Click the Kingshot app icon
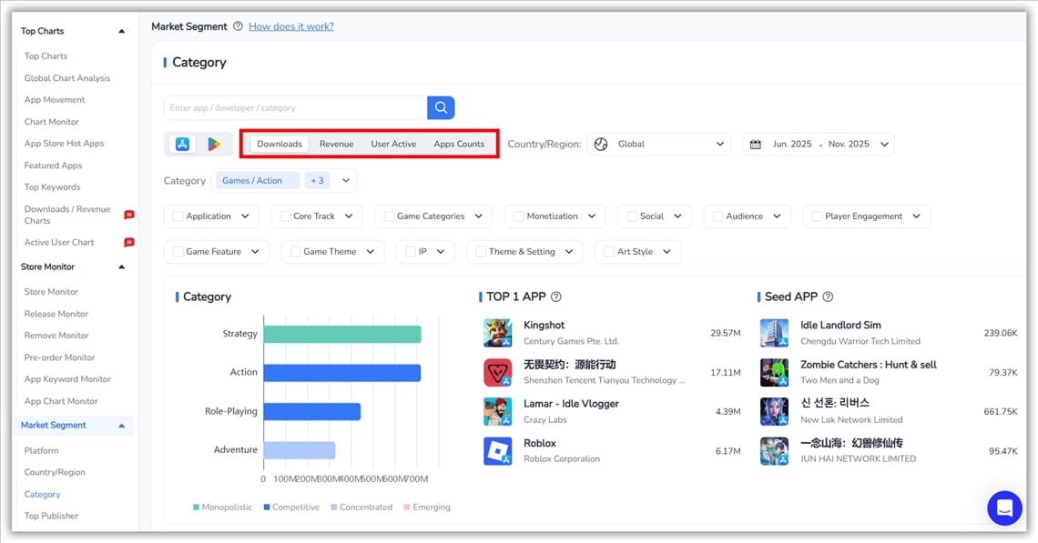The height and width of the screenshot is (543, 1038). [497, 333]
